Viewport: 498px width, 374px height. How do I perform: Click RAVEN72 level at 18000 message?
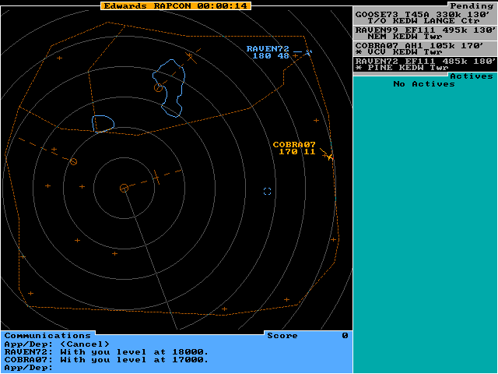tap(107, 352)
